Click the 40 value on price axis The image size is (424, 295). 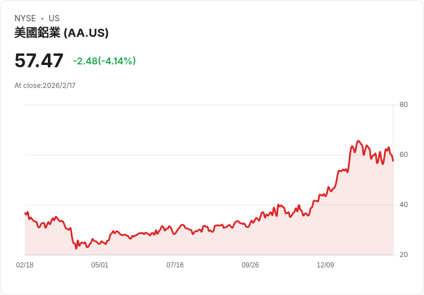[403, 205]
